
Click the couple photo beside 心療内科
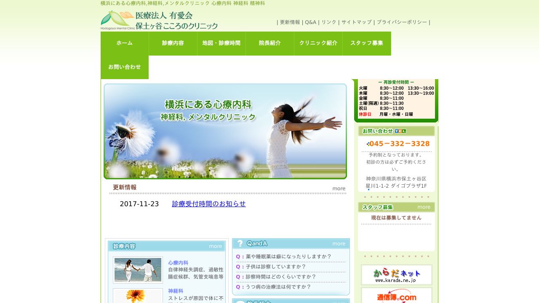coord(138,270)
